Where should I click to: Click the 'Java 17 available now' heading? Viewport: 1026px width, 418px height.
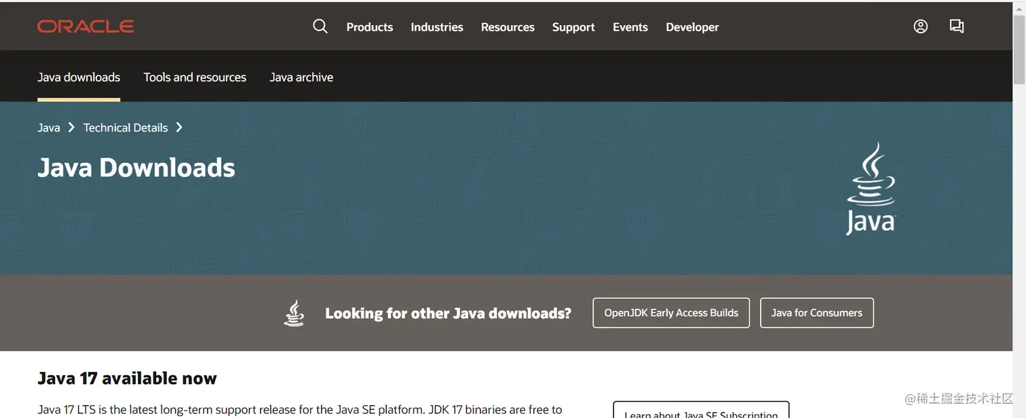(x=127, y=378)
